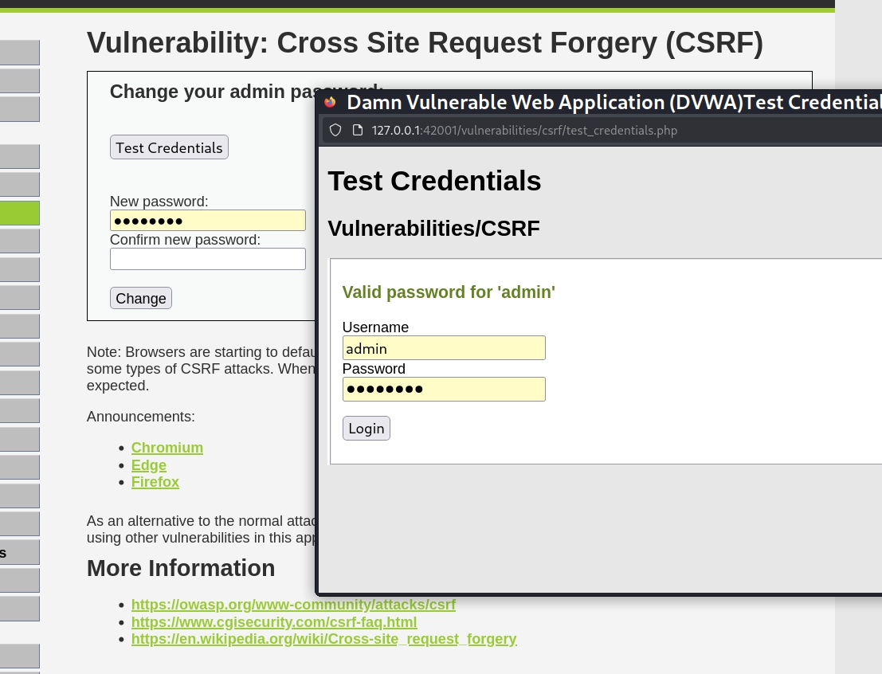Screen dimensions: 882x674
Task: Focus the New password field
Action: (208, 221)
